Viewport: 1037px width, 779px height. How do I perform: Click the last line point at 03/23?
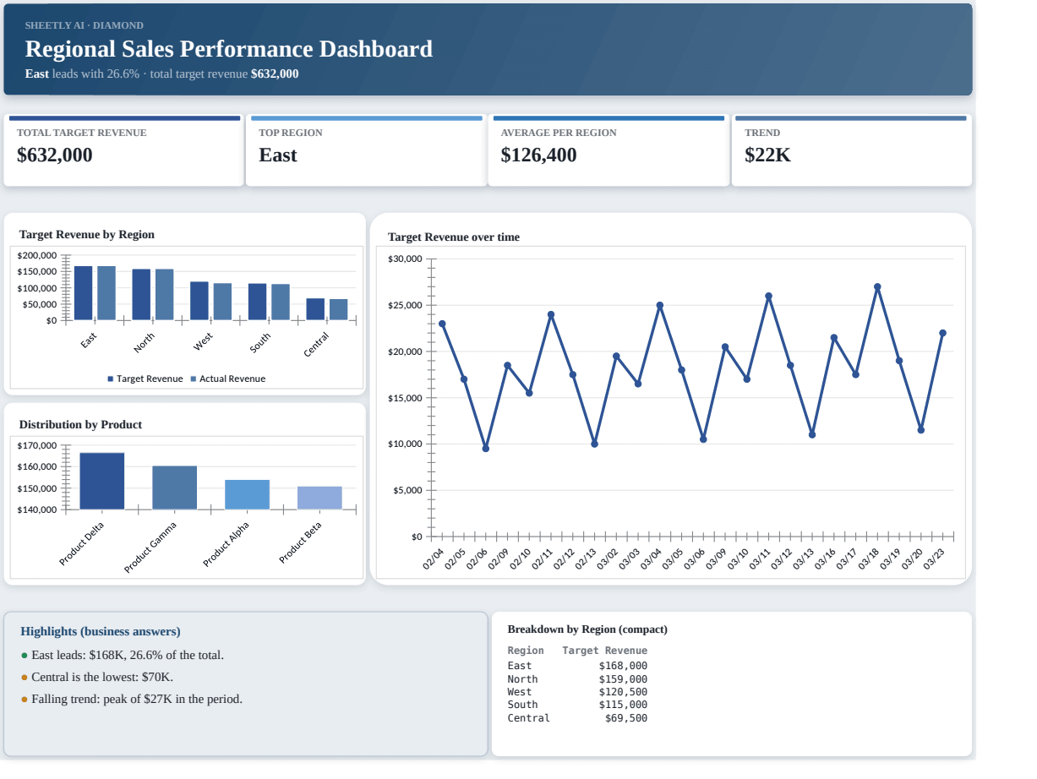(943, 333)
